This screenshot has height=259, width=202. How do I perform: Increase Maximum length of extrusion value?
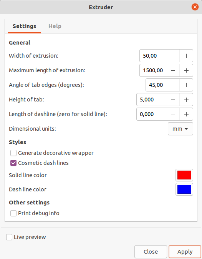click(x=186, y=70)
